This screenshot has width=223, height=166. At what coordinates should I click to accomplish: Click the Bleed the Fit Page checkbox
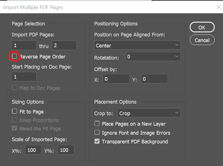tap(14, 128)
